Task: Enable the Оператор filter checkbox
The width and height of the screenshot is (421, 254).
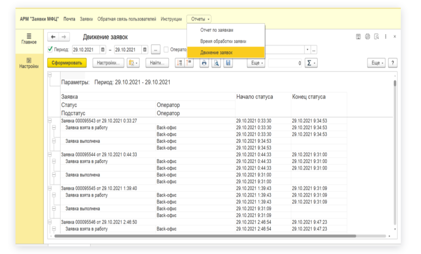Action: (166, 50)
